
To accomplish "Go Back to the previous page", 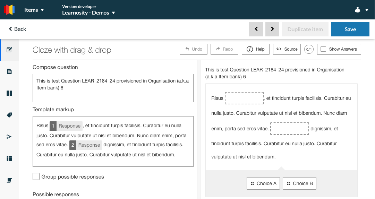I will click(x=17, y=29).
